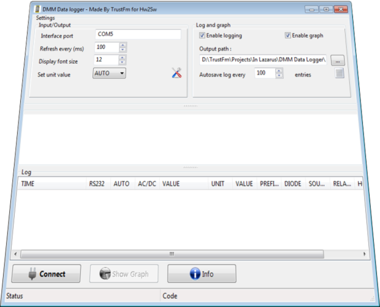Click the DIODE column header
380x307 pixels.
click(294, 184)
